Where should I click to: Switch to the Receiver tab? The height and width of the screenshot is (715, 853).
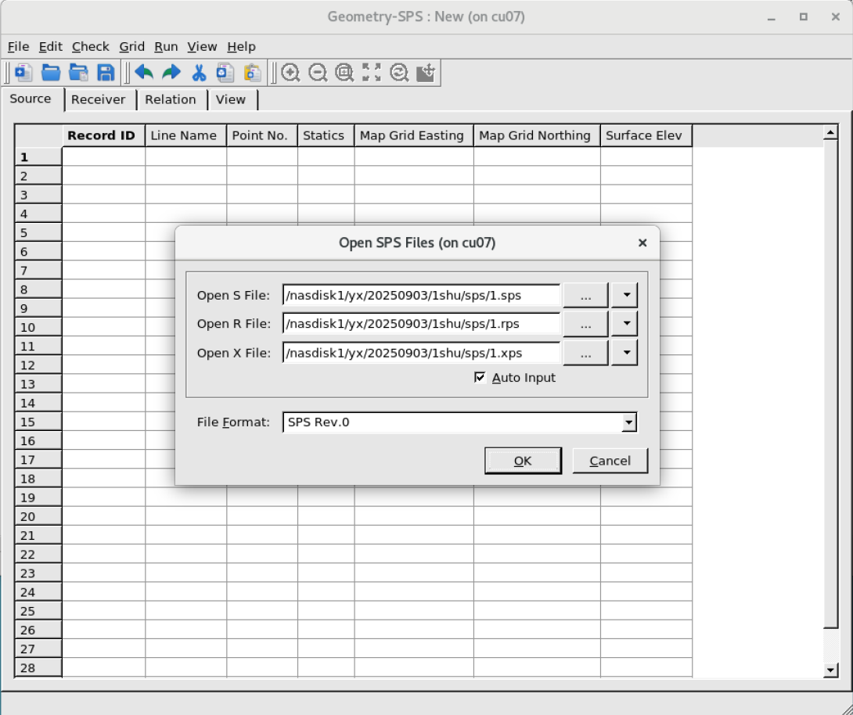pyautogui.click(x=98, y=99)
